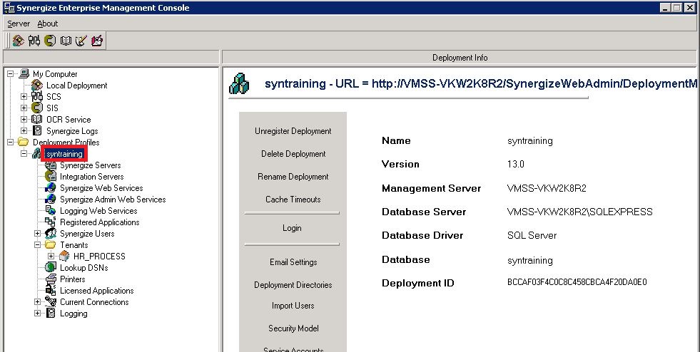Screen dimensions: 700x352
Task: Click the red notepad toolbar icon
Action: pyautogui.click(x=97, y=41)
